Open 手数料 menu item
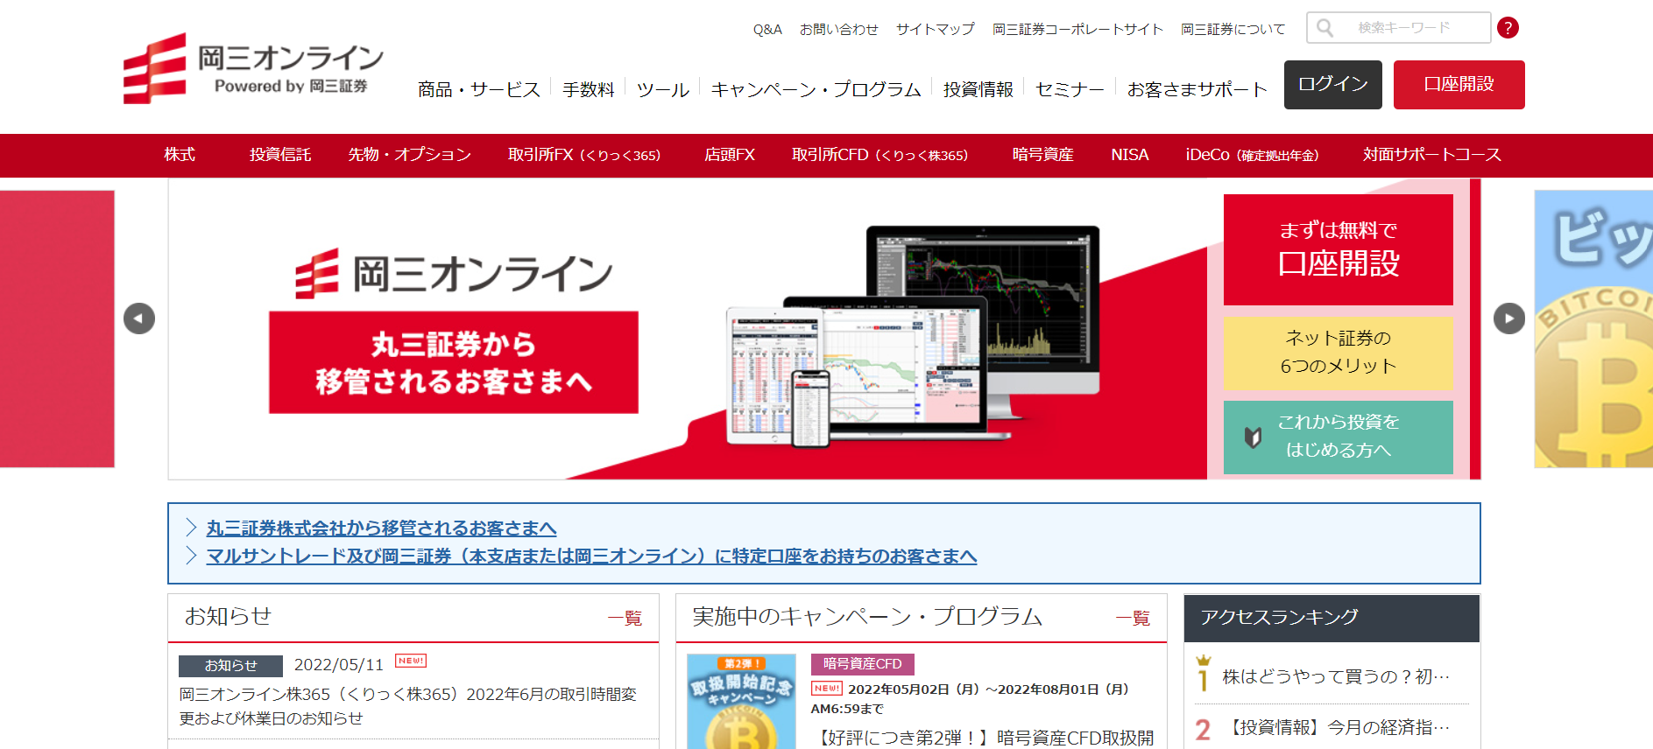The width and height of the screenshot is (1653, 749). coord(588,89)
